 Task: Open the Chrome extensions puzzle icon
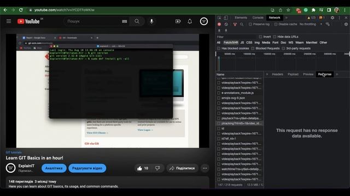313,10
